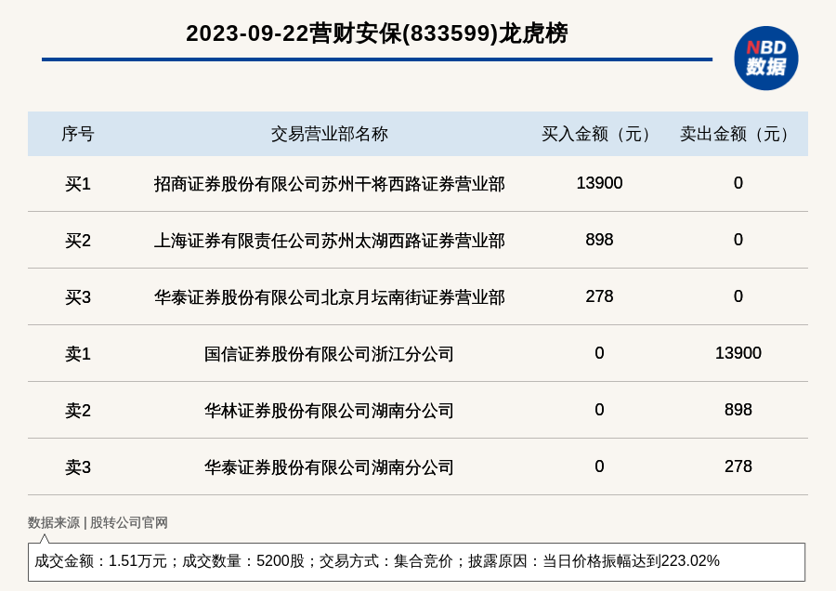836x591 pixels.
Task: Click the 成交金额：1.51万元 summary box
Action: pos(416,561)
